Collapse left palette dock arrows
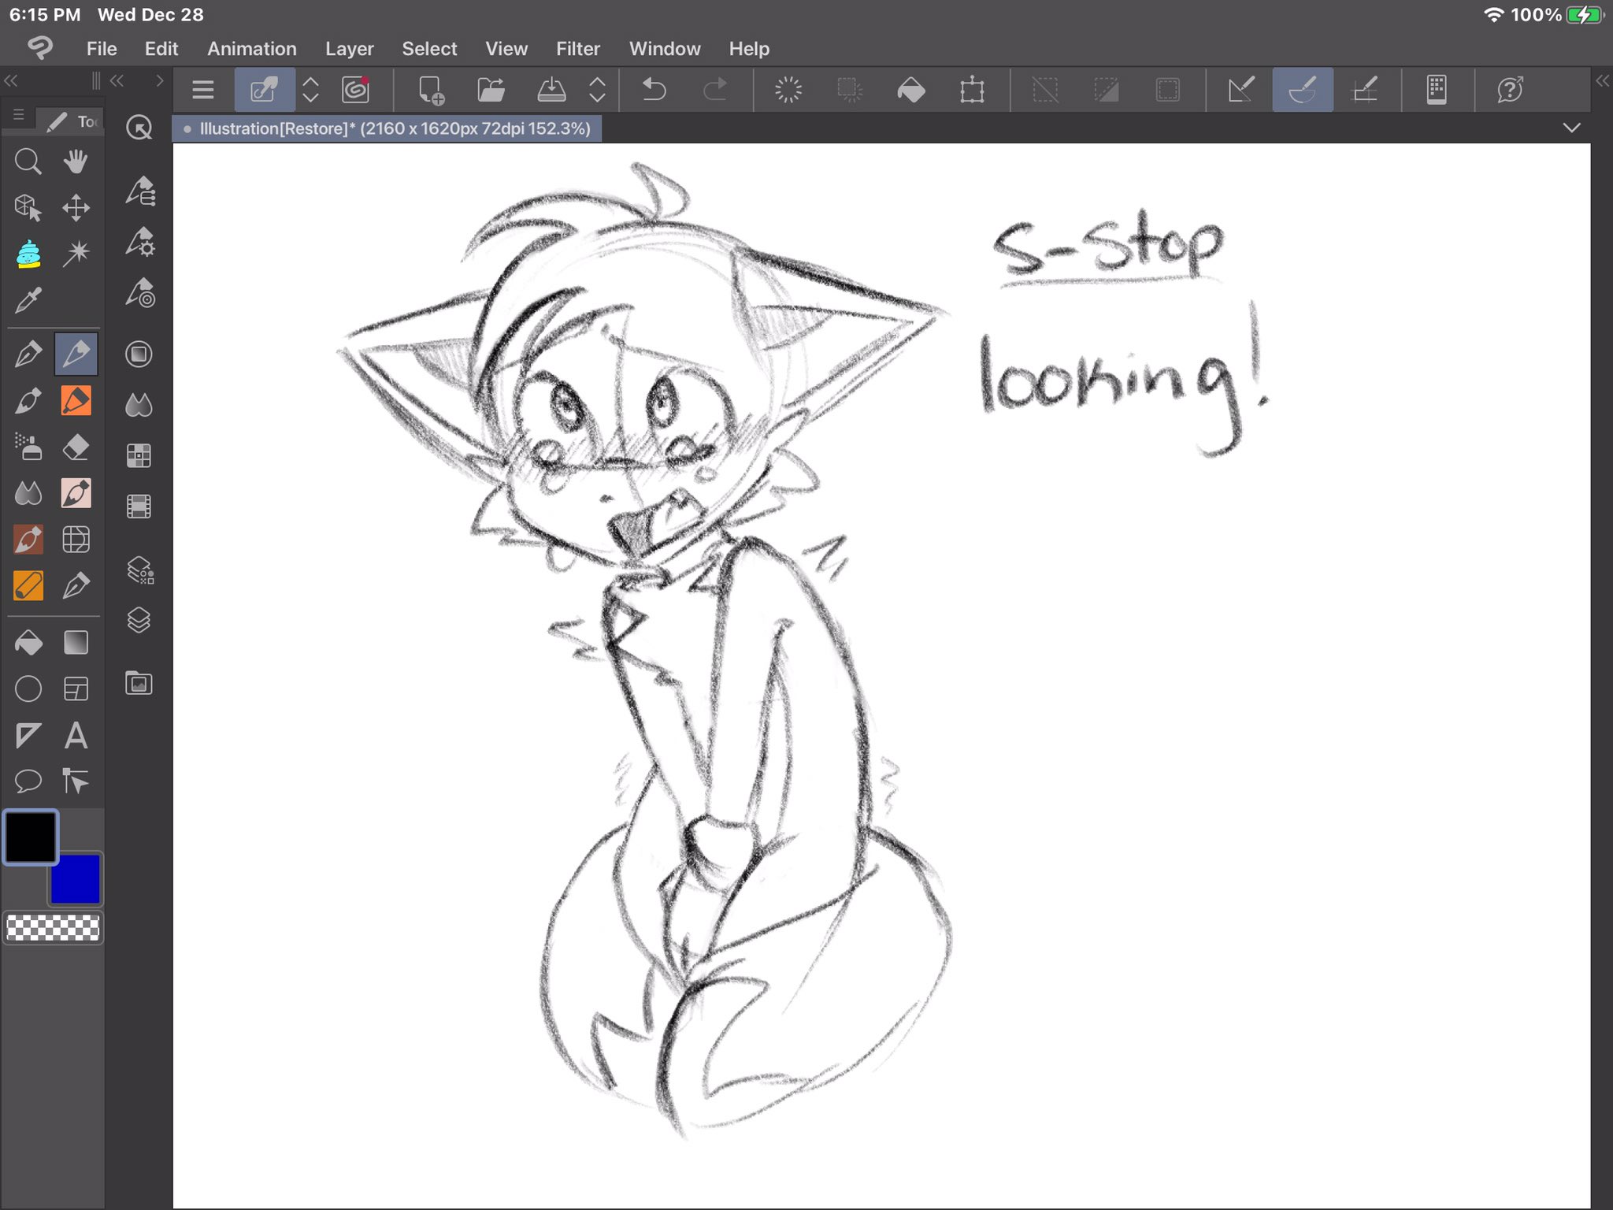Viewport: 1613px width, 1210px height. coord(11,80)
